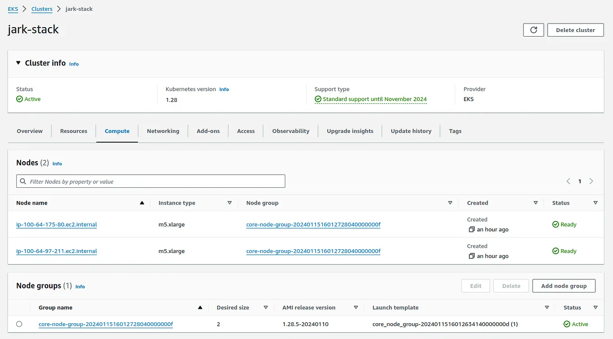Select radio button for core-node-group row
The width and height of the screenshot is (613, 339).
coord(19,324)
